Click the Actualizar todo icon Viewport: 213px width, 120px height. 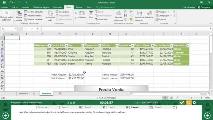pyautogui.click(x=50, y=13)
